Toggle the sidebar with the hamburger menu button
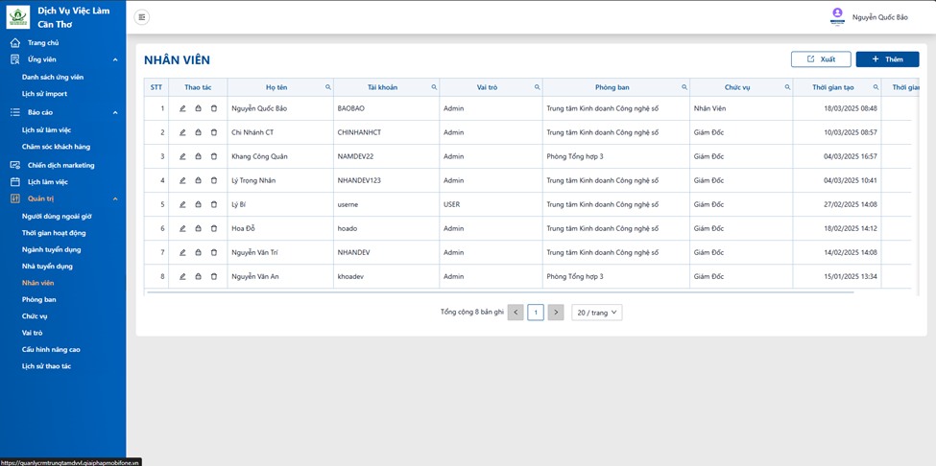The width and height of the screenshot is (936, 466). (142, 17)
